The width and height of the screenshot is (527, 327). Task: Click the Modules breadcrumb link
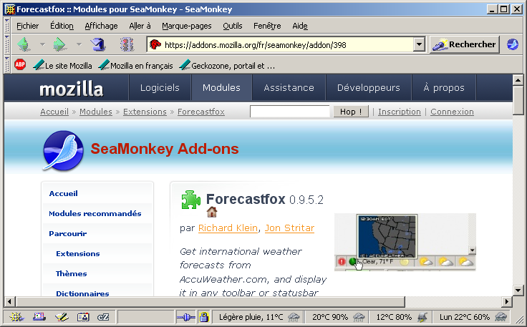tap(96, 112)
